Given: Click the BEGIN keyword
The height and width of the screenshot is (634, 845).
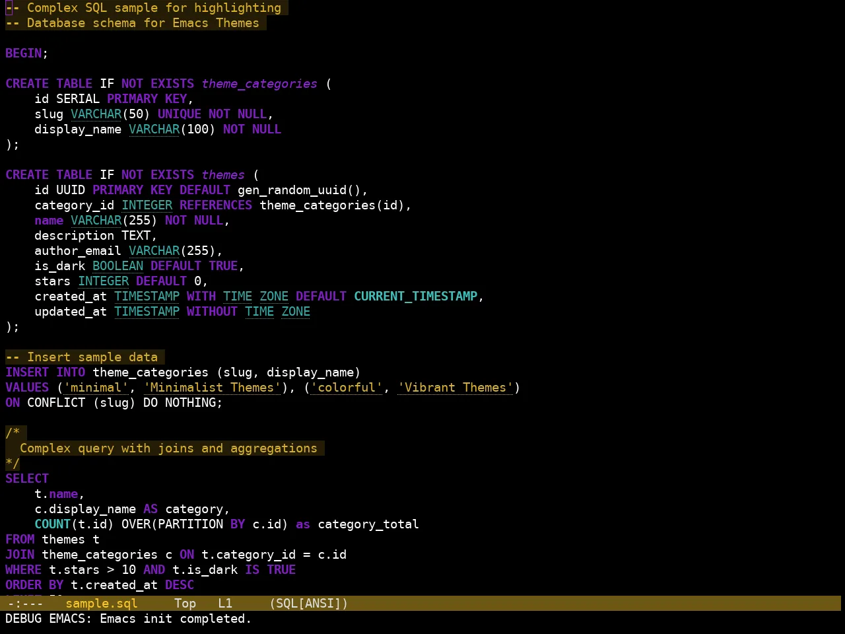Looking at the screenshot, I should click(23, 53).
